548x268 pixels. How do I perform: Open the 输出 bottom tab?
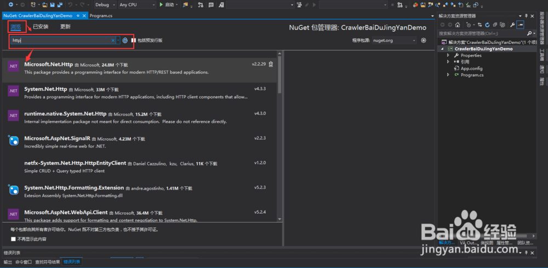pyautogui.click(x=8, y=262)
